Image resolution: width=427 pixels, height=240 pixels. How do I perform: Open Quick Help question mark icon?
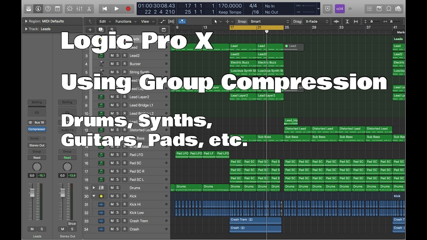48,9
